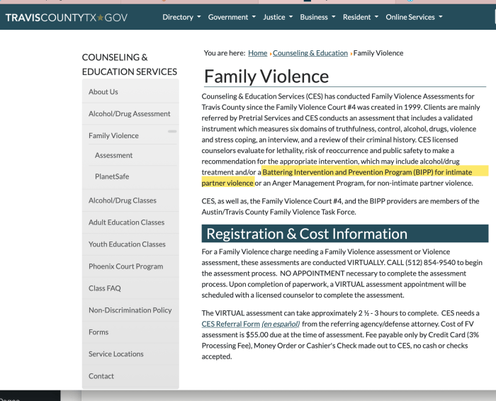Viewport: 496px width, 401px height.
Task: Open the Justice dropdown menu
Action: point(277,17)
